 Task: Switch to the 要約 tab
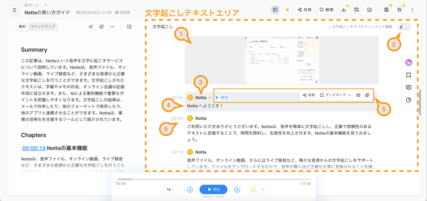tap(22, 27)
